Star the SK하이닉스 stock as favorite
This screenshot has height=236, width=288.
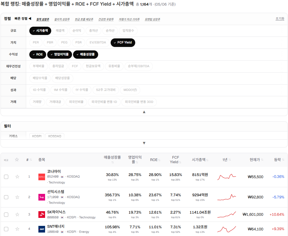(17, 214)
